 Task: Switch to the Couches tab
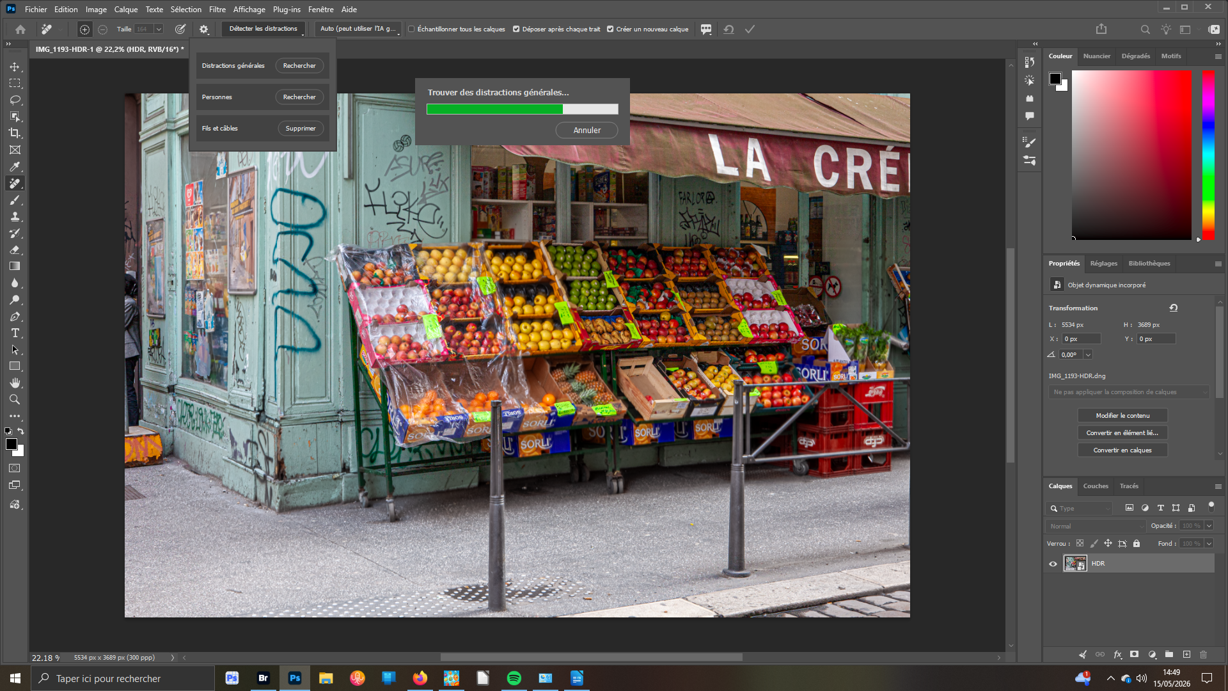[x=1095, y=486]
